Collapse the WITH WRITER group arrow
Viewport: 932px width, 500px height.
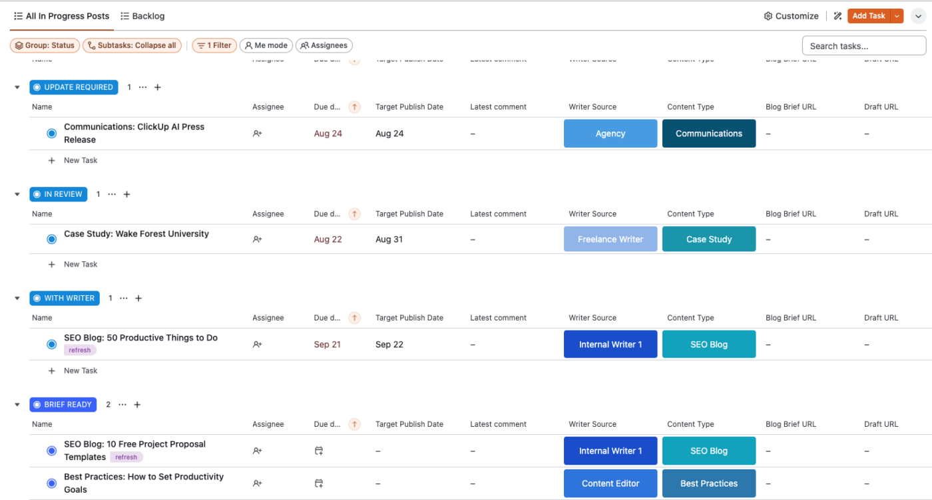tap(17, 299)
